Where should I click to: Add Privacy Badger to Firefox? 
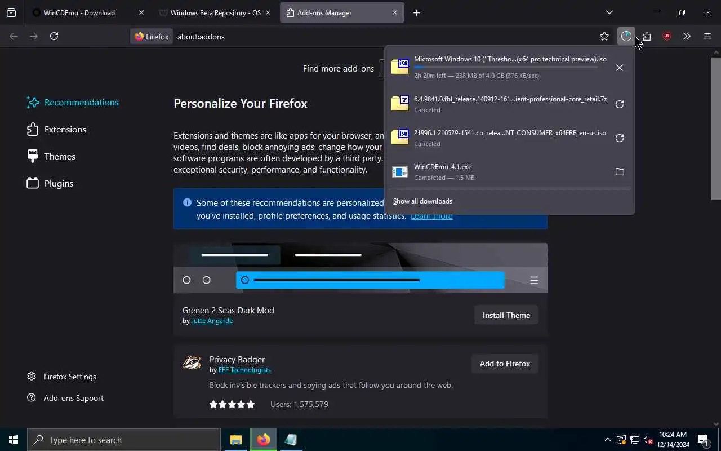(505, 364)
